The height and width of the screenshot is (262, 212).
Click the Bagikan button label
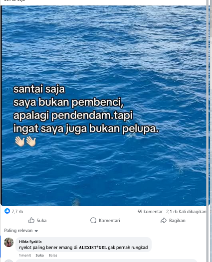click(x=177, y=221)
